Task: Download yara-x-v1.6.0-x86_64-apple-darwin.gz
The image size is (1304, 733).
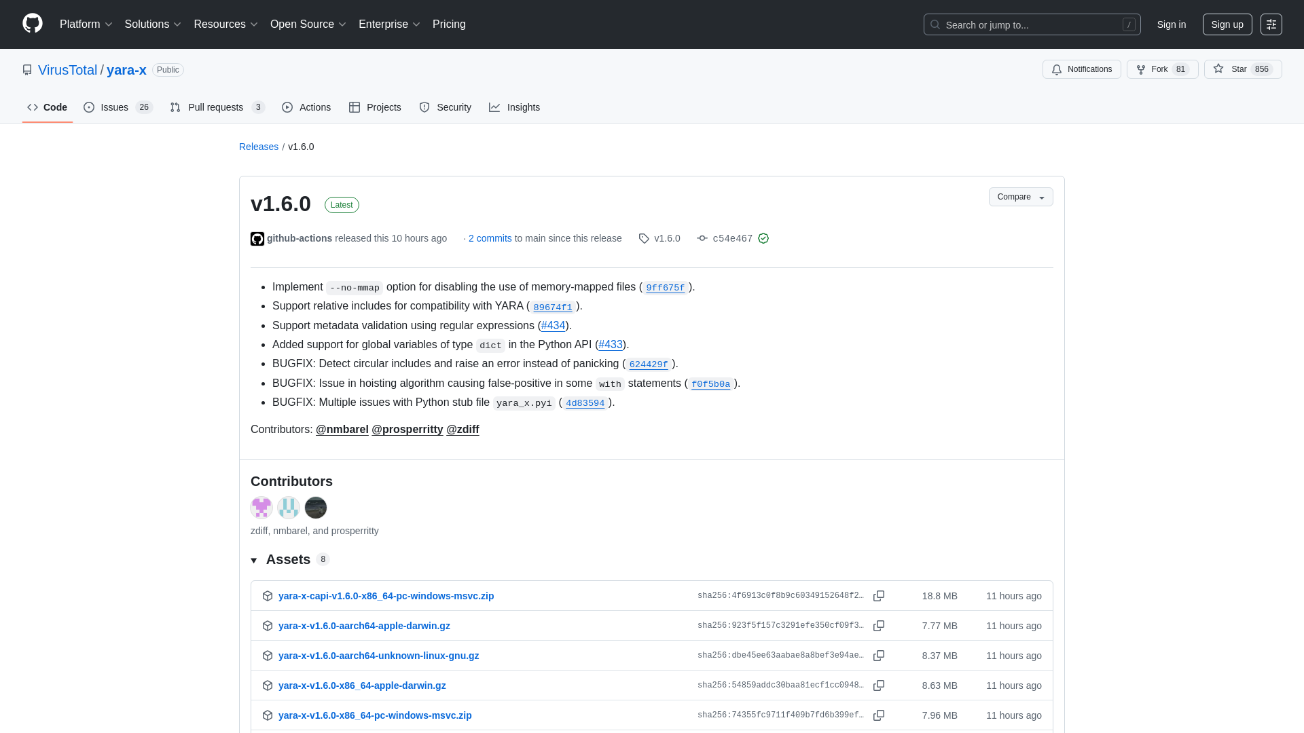Action: point(362,685)
